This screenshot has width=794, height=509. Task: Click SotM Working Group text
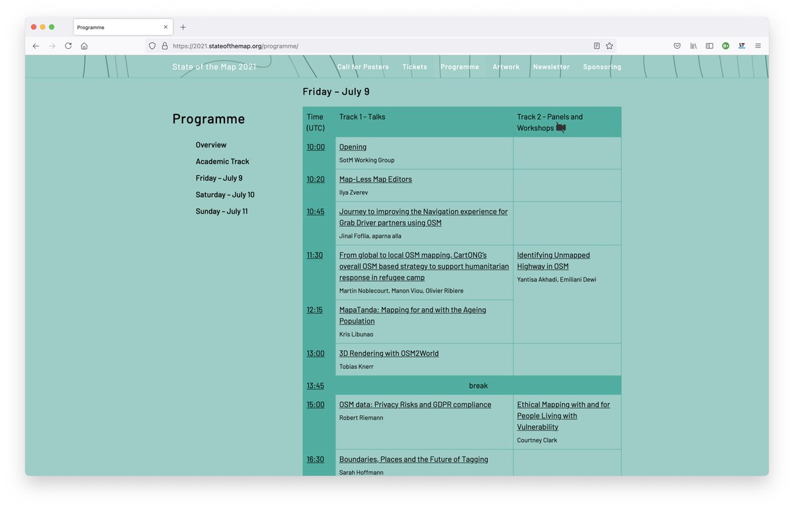coord(367,160)
